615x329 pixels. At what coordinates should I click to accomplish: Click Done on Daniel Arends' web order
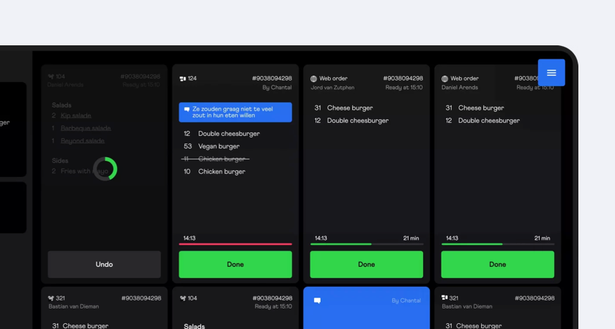497,265
